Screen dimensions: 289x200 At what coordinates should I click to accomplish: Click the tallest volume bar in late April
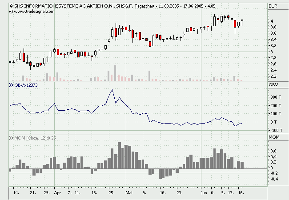click(x=115, y=73)
